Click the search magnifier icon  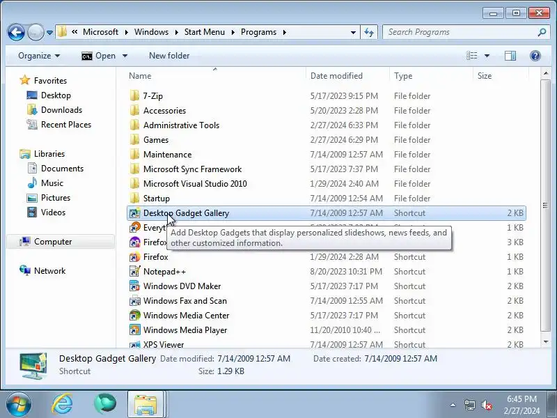pos(542,32)
